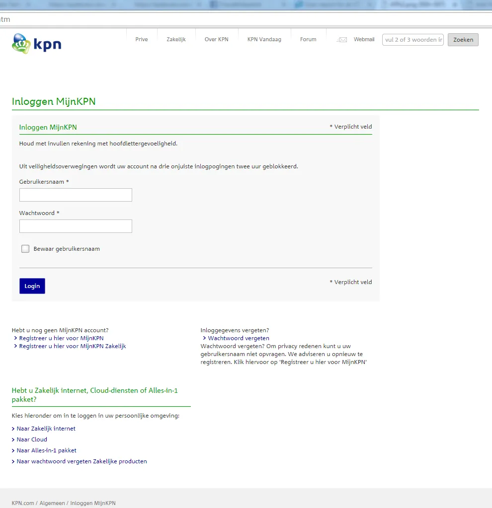Open the Over KPN menu item
The width and height of the screenshot is (492, 508).
coord(216,39)
